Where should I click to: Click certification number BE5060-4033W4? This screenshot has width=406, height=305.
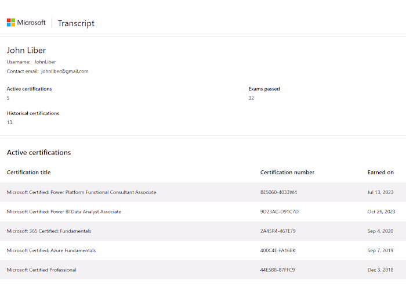tap(278, 192)
